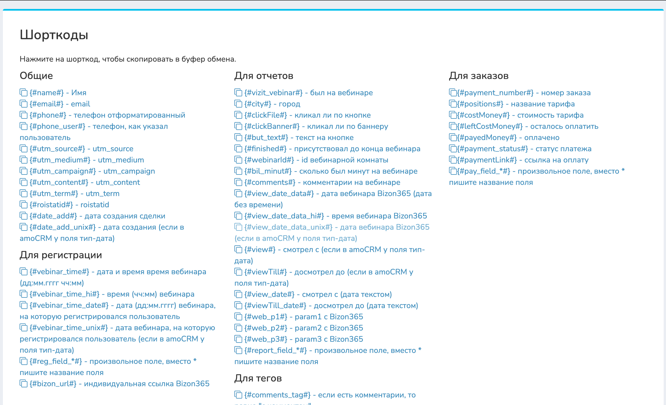Click copy icon beside {#name#} shortcode
The height and width of the screenshot is (405, 666).
click(24, 92)
